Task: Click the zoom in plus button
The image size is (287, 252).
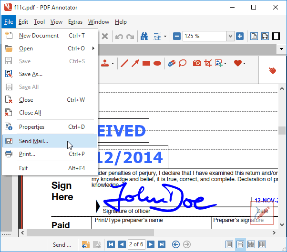Action: 240,36
